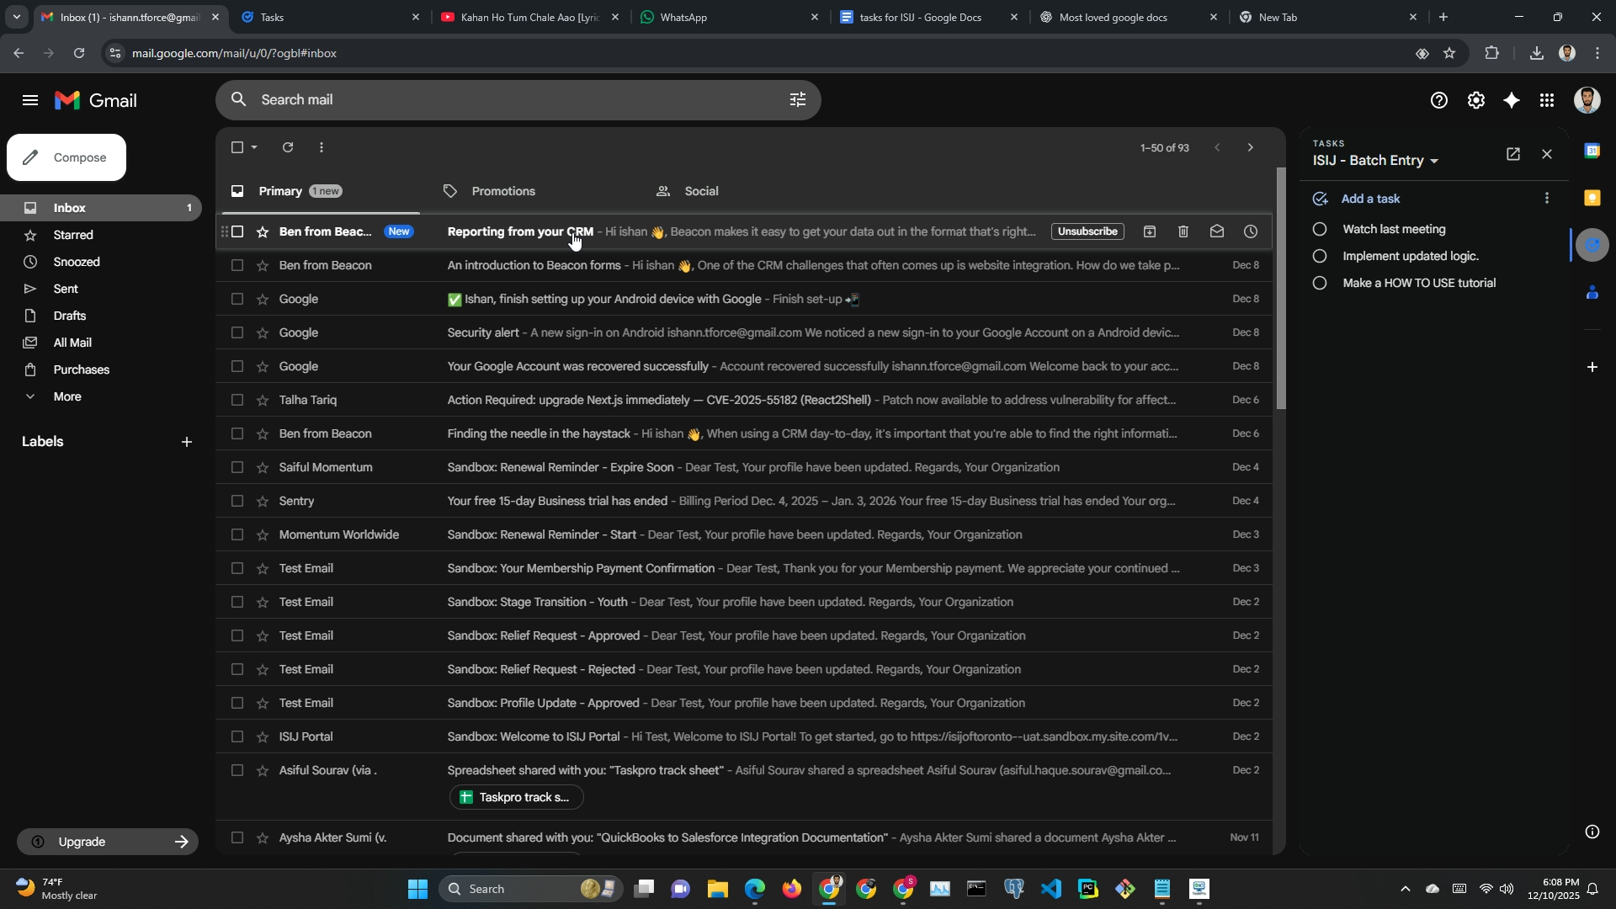Star the Sentry trial email
The height and width of the screenshot is (909, 1616).
coord(262,501)
